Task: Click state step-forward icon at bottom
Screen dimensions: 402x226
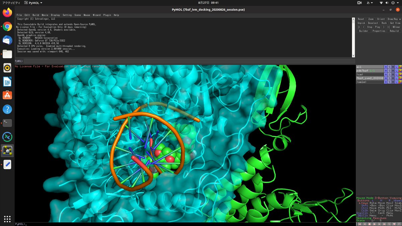Action: point(379,224)
